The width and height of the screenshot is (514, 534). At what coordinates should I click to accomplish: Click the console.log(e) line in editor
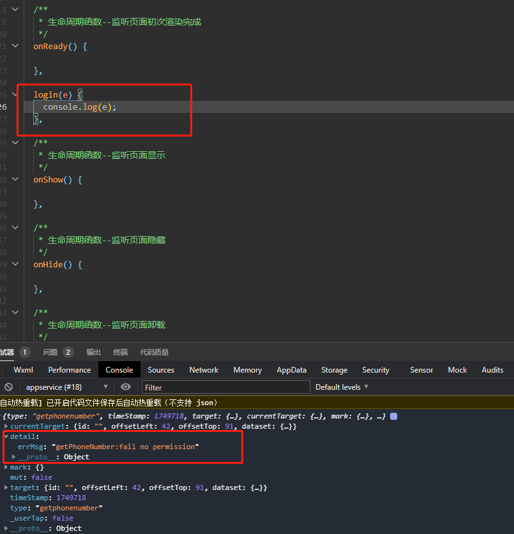point(80,107)
